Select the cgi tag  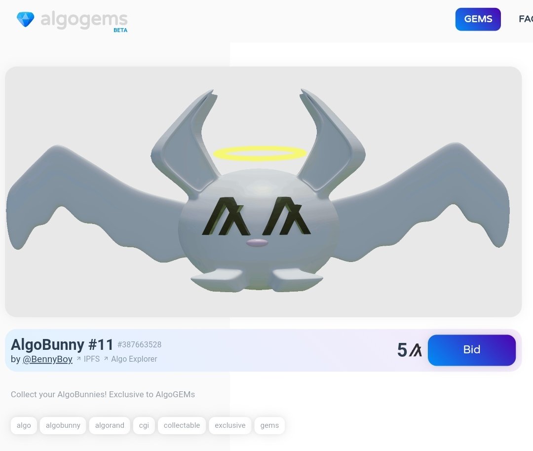point(144,425)
